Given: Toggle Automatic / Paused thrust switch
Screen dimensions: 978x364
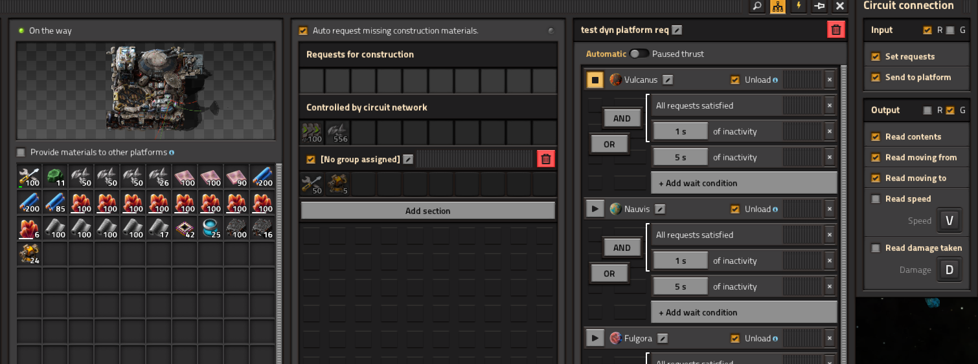Looking at the screenshot, I should coord(639,54).
